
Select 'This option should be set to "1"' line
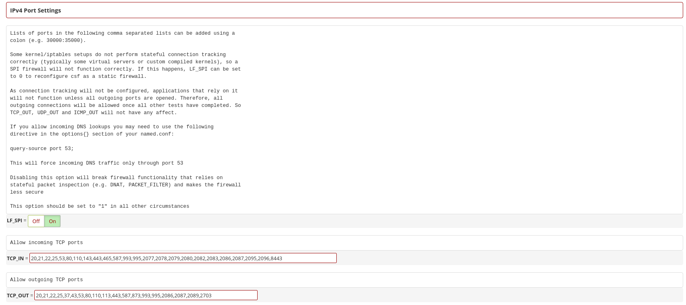[x=100, y=207]
